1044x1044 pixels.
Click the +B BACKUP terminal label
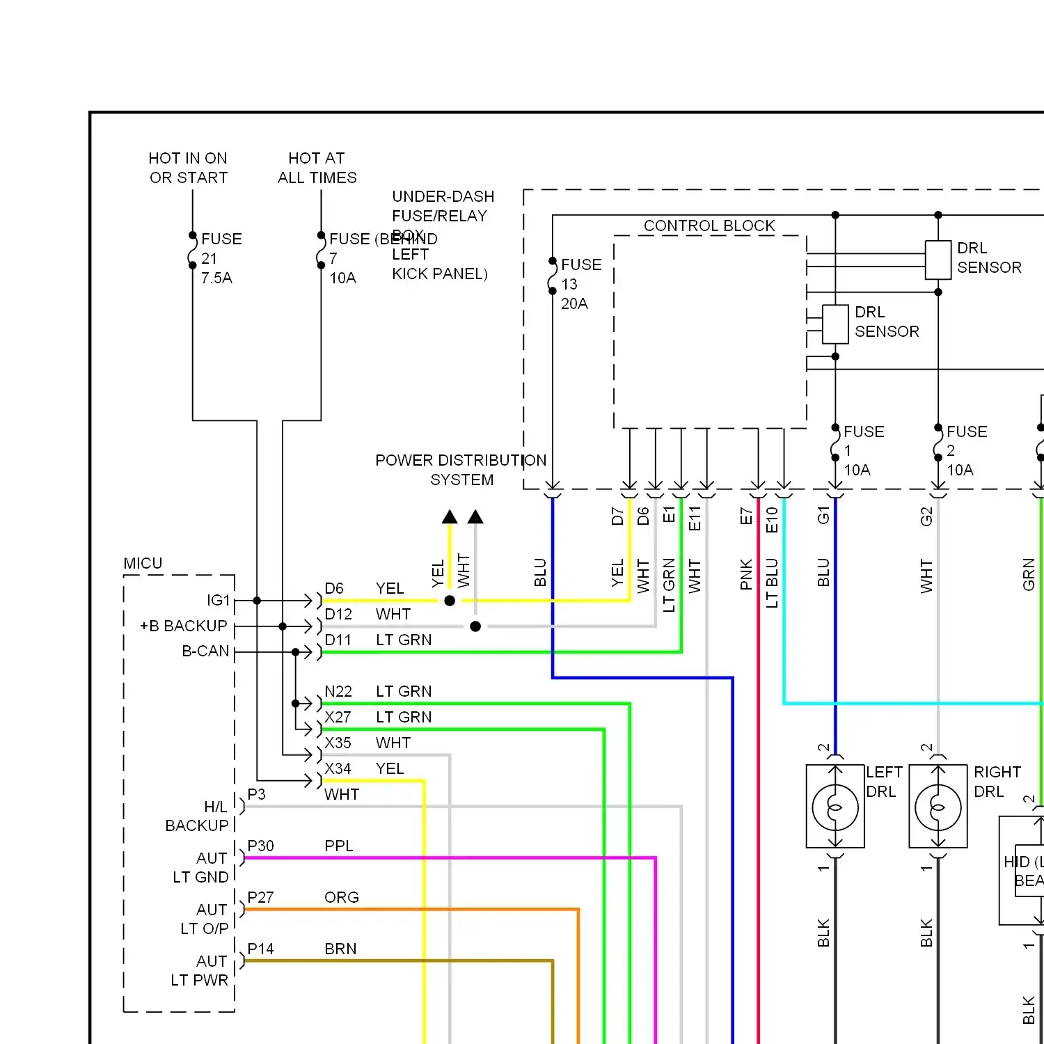184,626
